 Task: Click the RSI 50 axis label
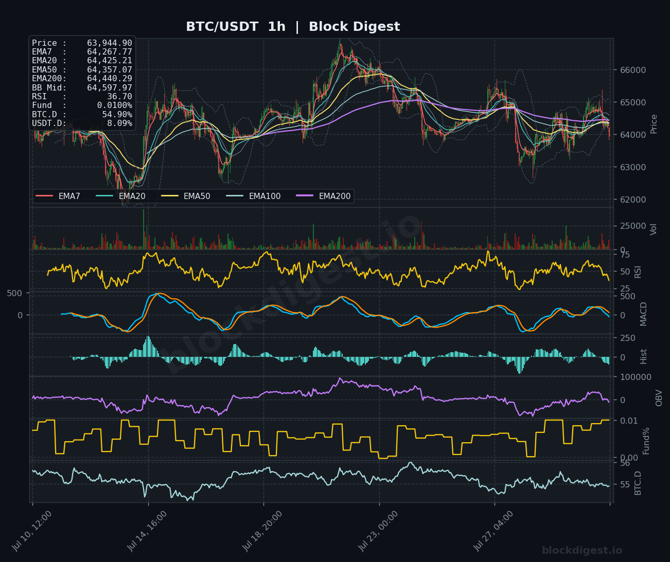(625, 271)
